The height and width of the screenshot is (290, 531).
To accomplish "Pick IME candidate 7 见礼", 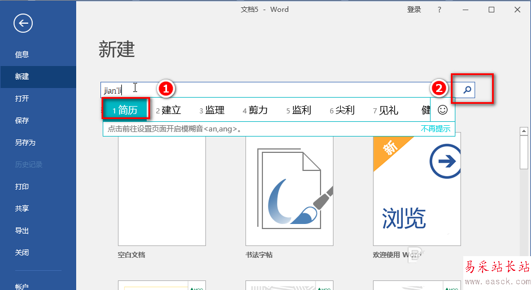I will [385, 110].
